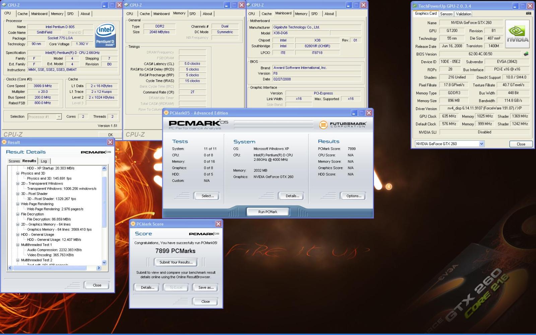The width and height of the screenshot is (536, 335).
Task: Switch to Sensors tab in GPU-Z
Action: pyautogui.click(x=446, y=14)
